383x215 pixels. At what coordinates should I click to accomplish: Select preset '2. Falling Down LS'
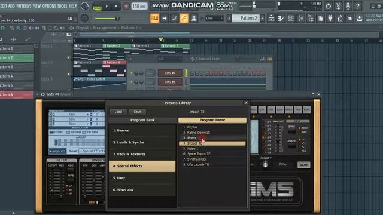point(212,133)
